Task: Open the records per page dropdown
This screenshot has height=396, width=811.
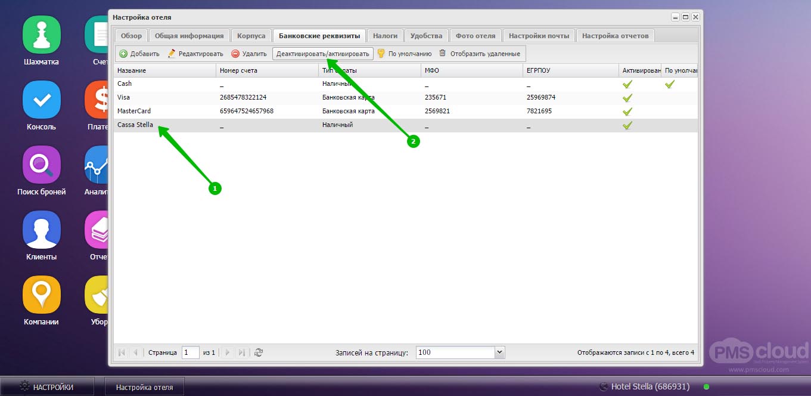Action: click(500, 352)
